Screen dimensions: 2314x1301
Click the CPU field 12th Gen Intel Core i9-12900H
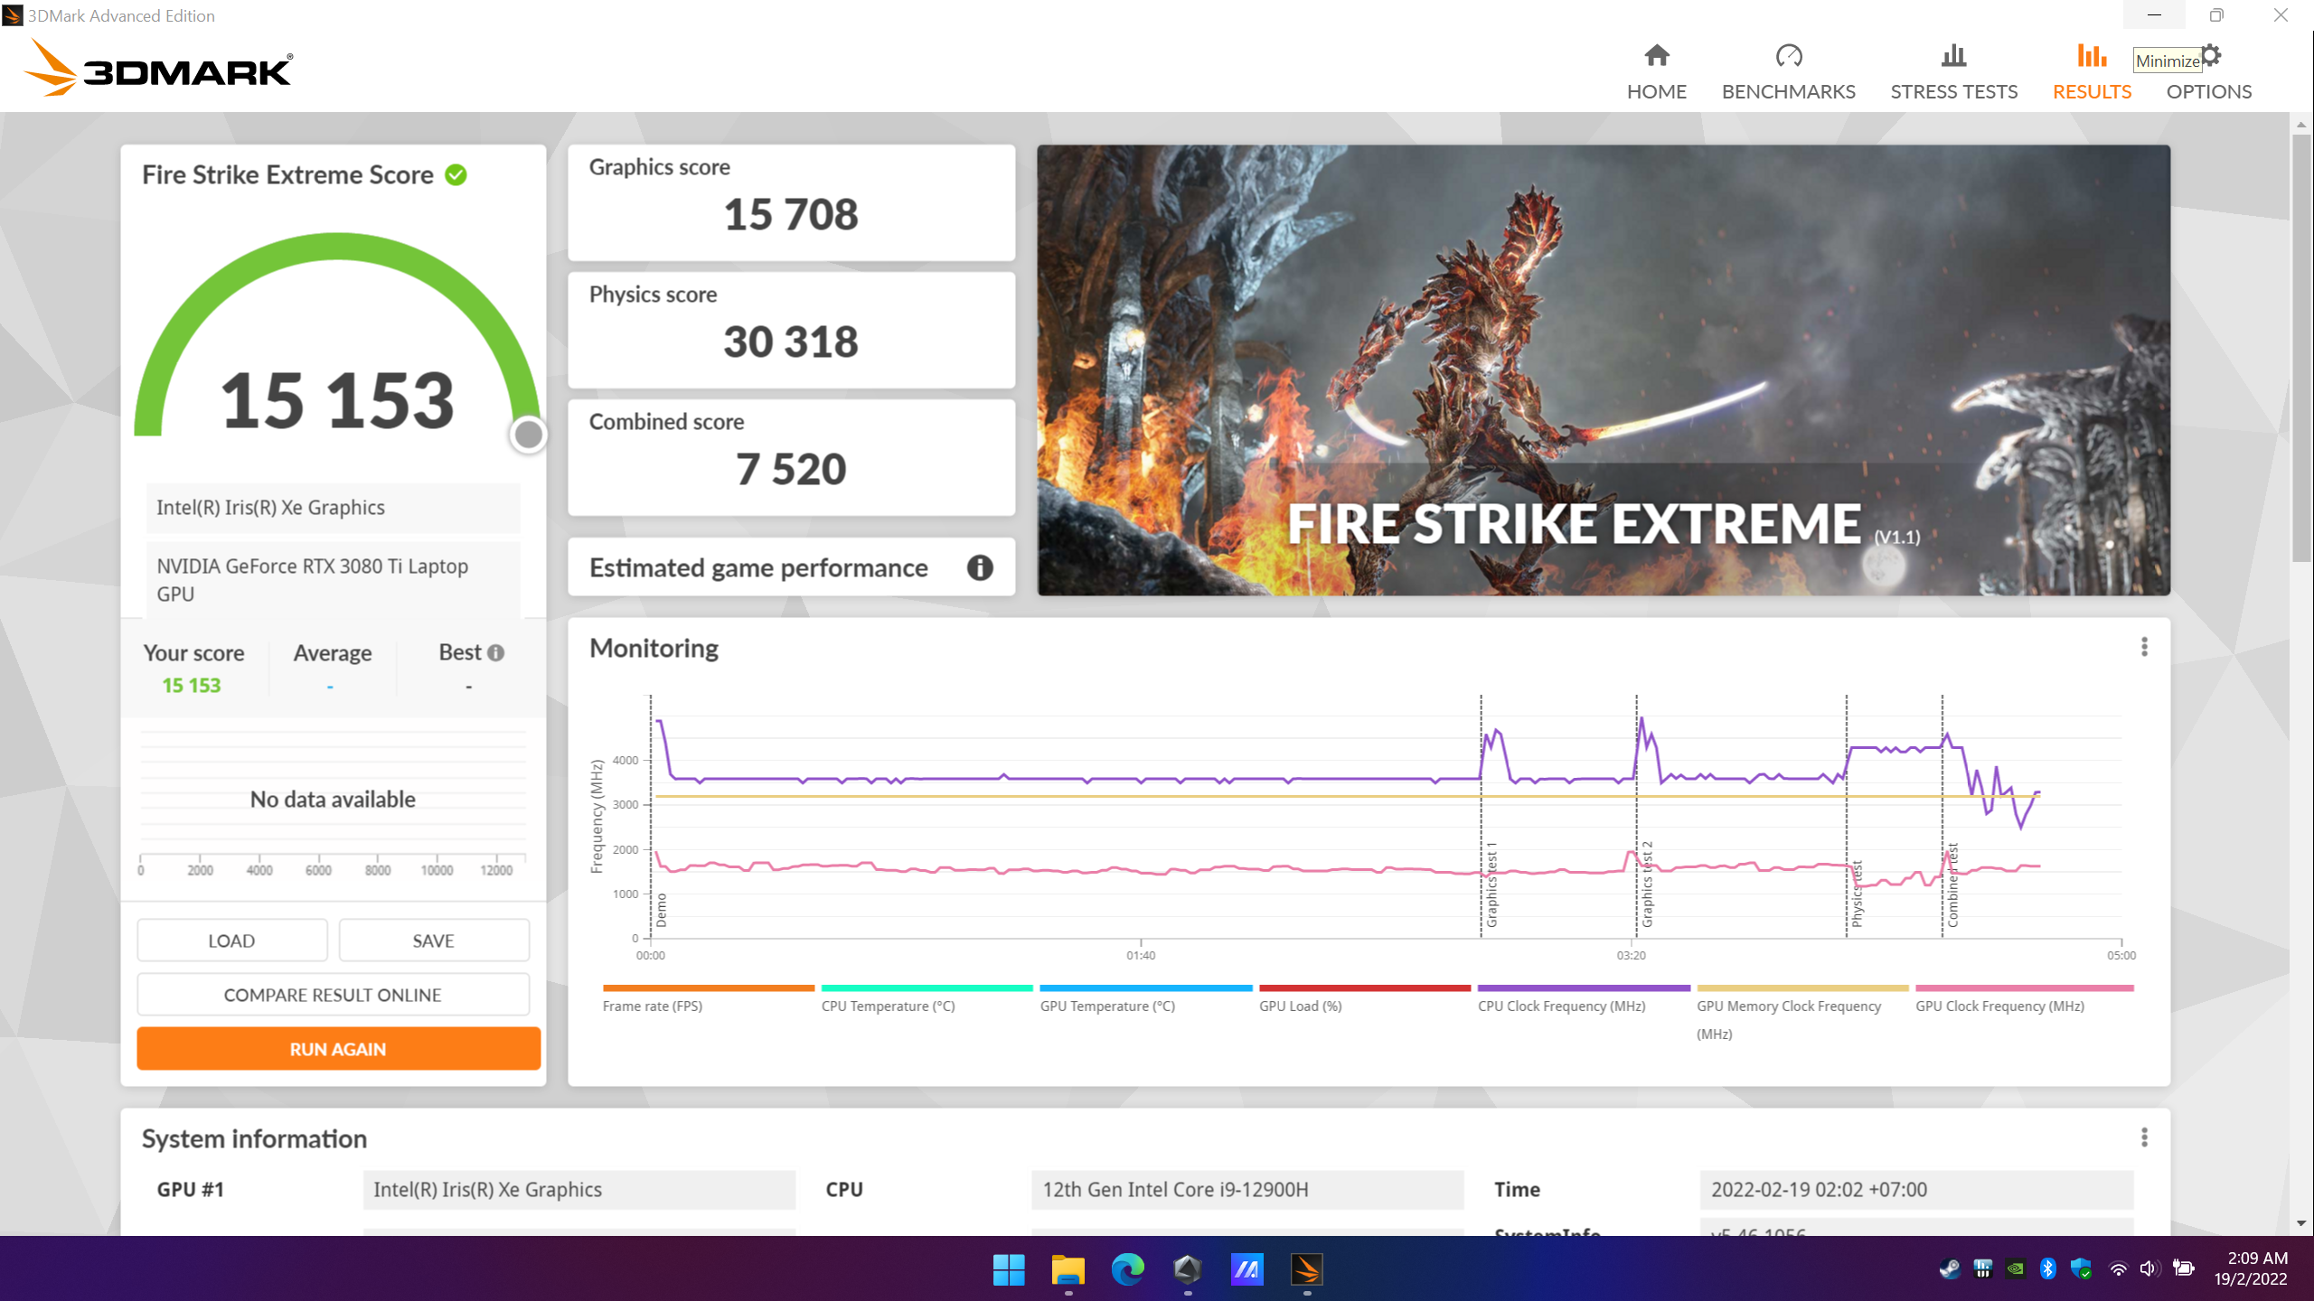[x=1247, y=1189]
